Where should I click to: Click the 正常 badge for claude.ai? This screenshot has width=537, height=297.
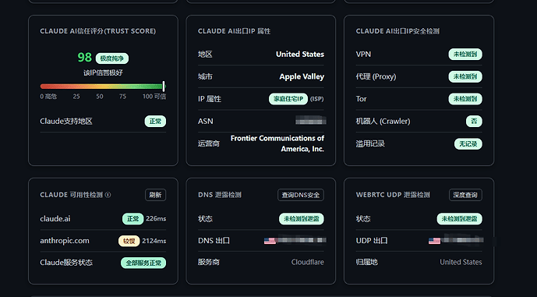[132, 219]
